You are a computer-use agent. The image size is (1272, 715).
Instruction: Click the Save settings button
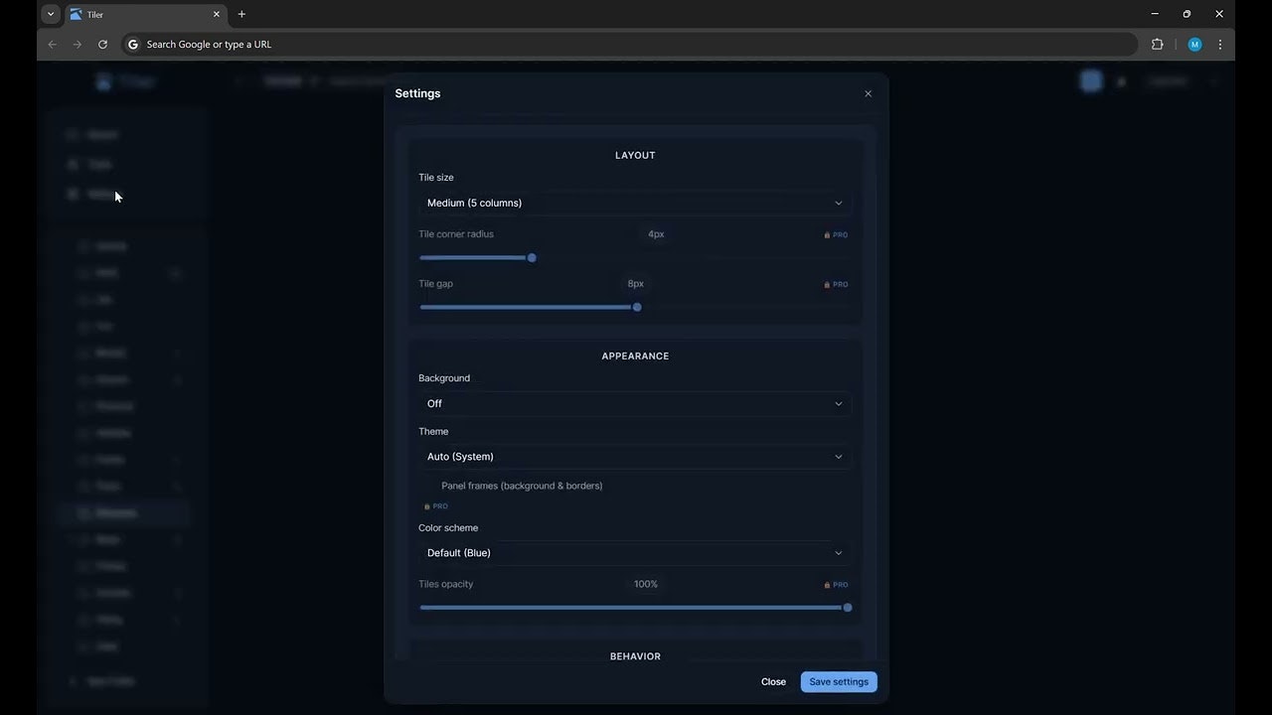pyautogui.click(x=838, y=681)
